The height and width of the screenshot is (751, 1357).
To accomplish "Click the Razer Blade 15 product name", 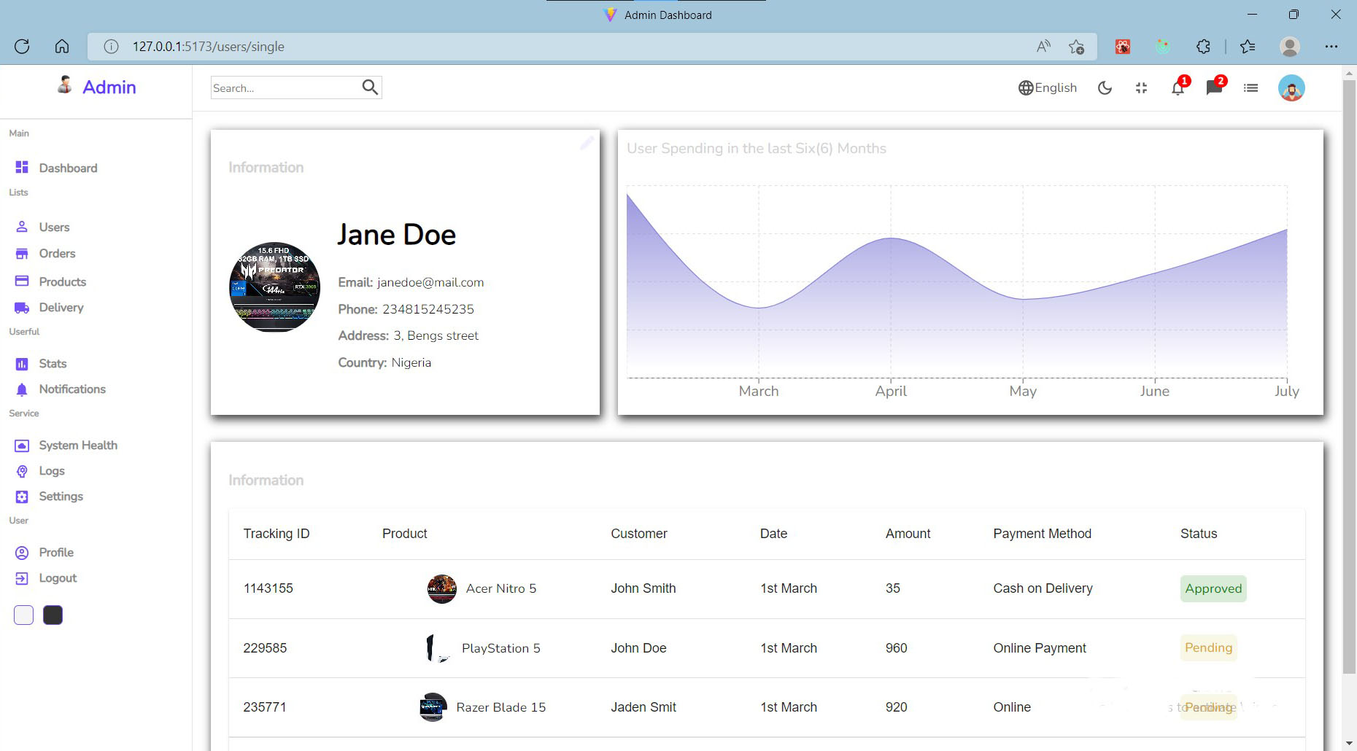I will [x=500, y=707].
